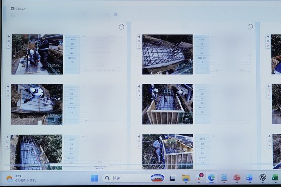Select the narrow trench rebar photo thumbnail
The image size is (281, 187).
coord(36,152)
